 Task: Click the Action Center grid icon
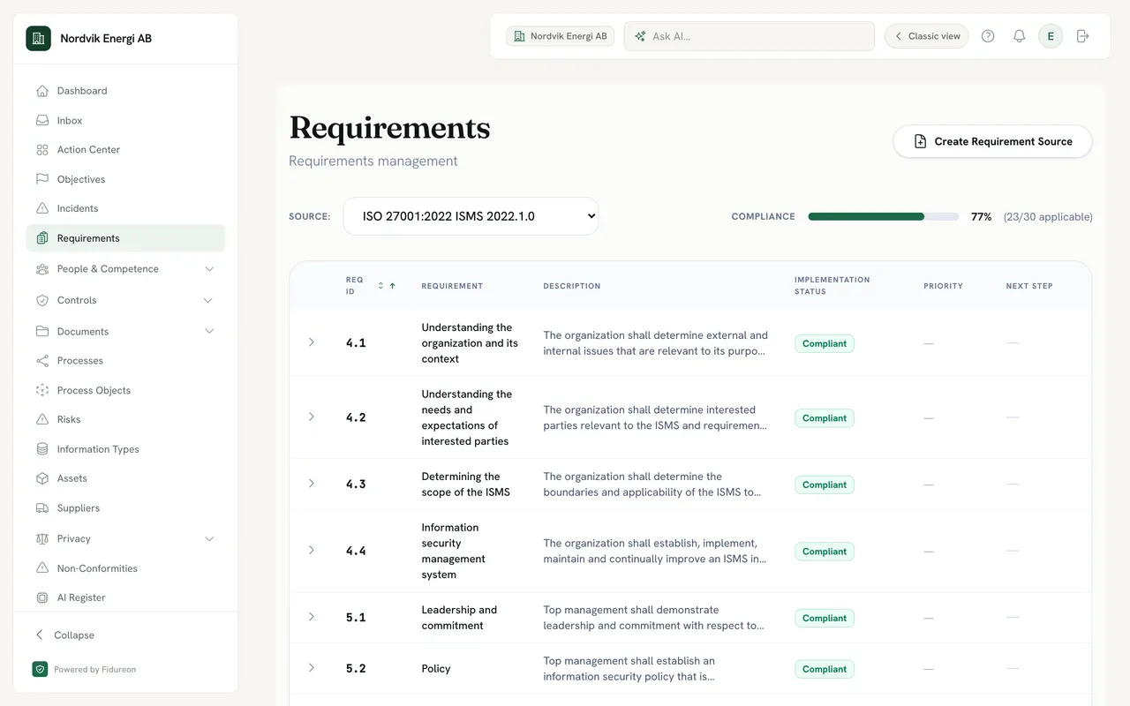[x=41, y=150]
